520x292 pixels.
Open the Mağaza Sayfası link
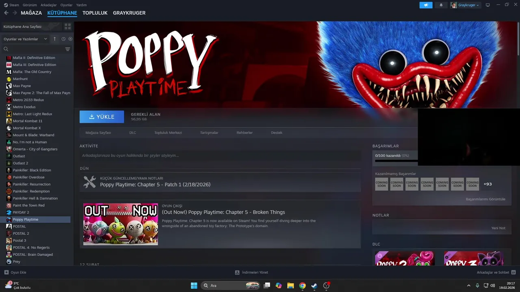tap(98, 133)
